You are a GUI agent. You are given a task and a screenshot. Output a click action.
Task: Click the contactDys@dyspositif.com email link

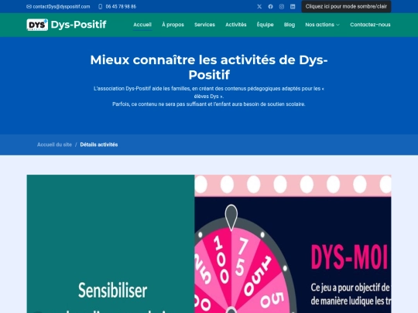click(x=61, y=7)
